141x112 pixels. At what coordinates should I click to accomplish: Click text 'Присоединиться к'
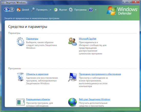click(x=88, y=43)
